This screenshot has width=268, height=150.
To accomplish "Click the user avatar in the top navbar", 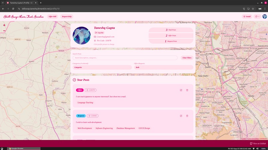I will [x=264, y=17].
